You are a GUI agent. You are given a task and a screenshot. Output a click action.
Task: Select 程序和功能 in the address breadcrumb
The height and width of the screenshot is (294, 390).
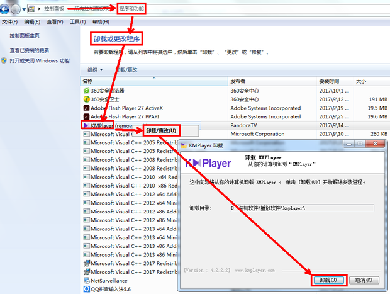(x=131, y=9)
